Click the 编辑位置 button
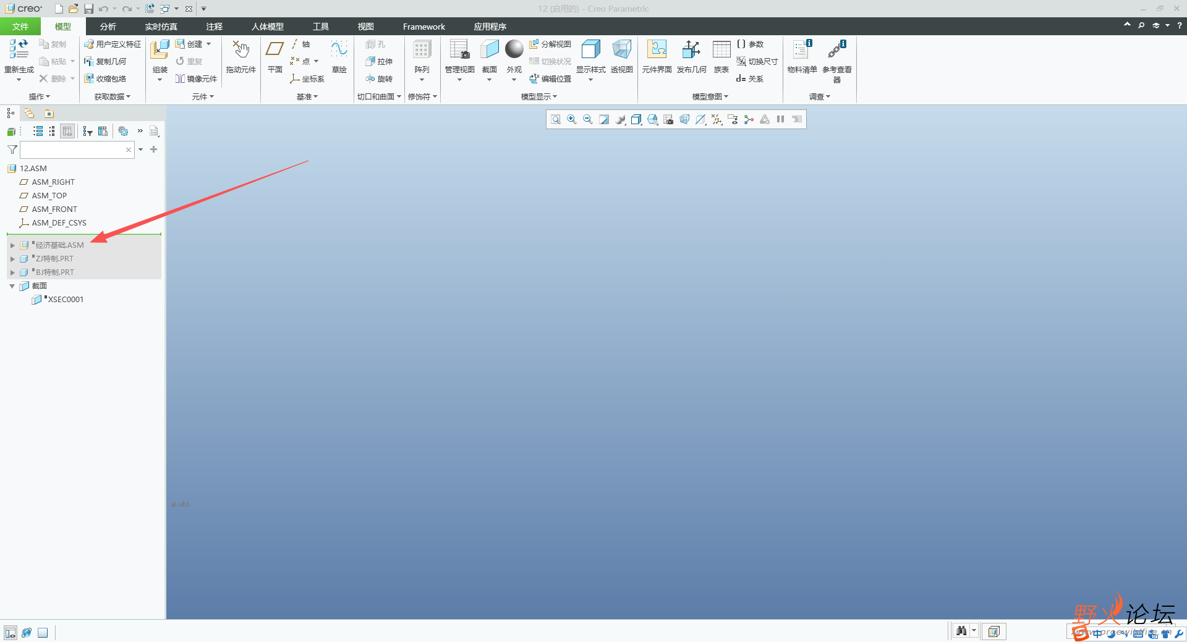Viewport: 1187px width, 642px height. coord(550,78)
